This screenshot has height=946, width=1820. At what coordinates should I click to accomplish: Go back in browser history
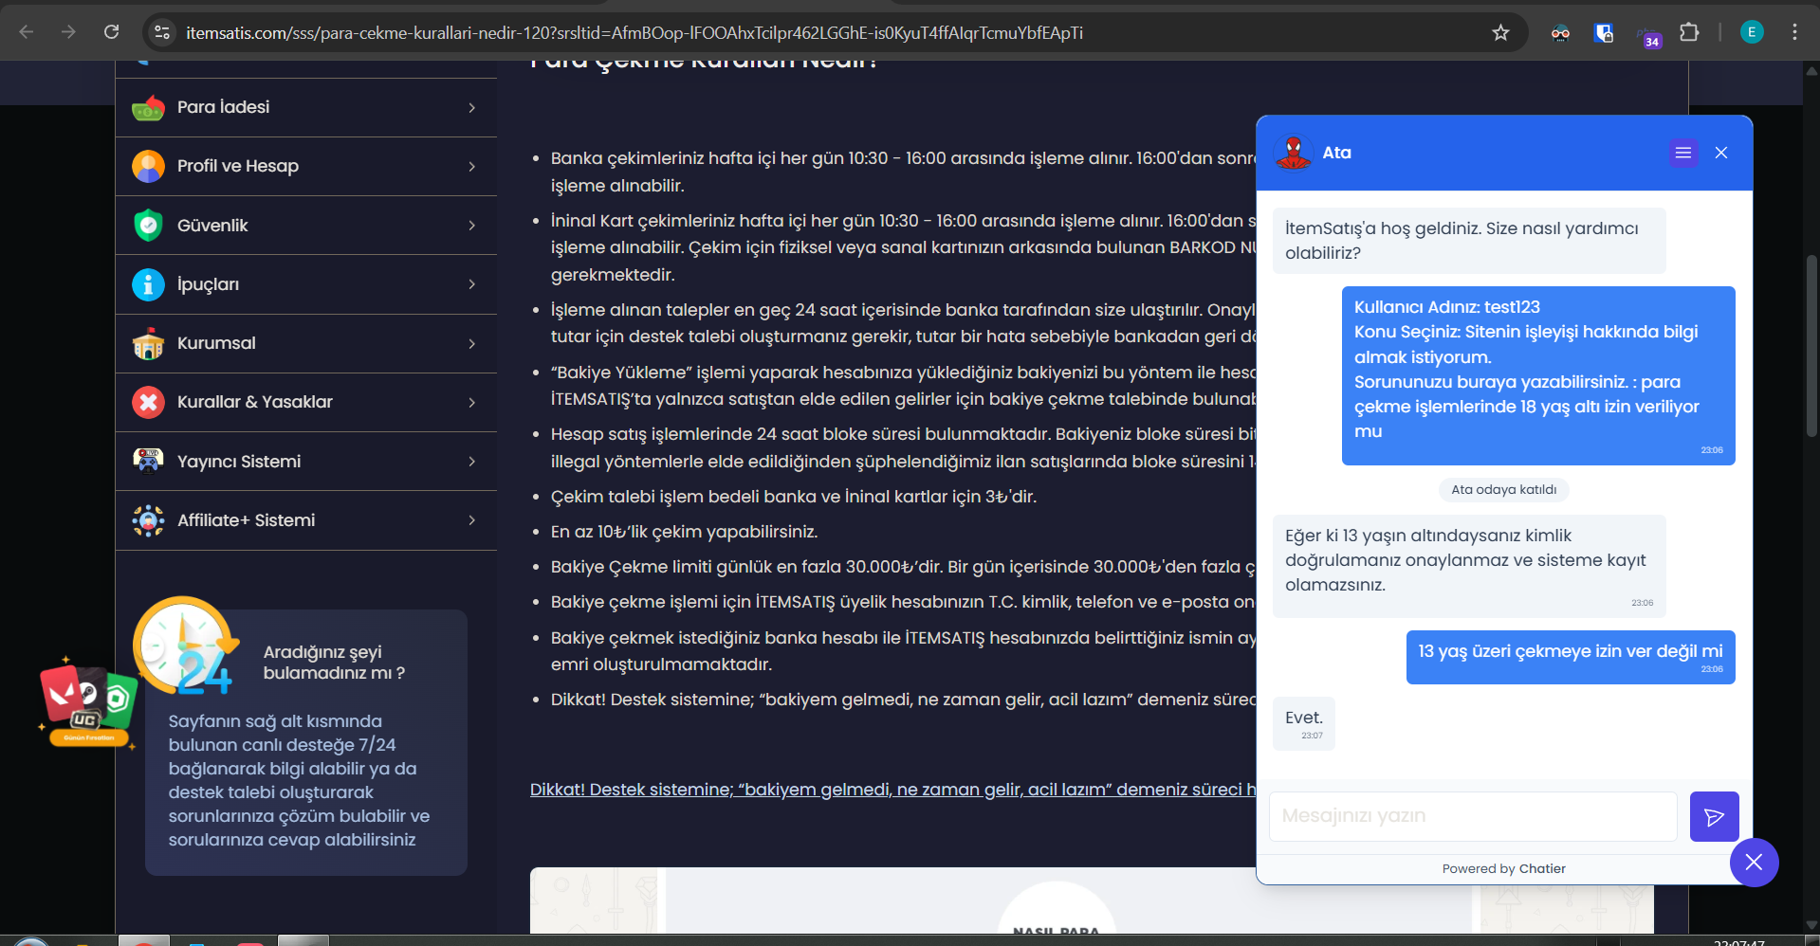click(27, 32)
